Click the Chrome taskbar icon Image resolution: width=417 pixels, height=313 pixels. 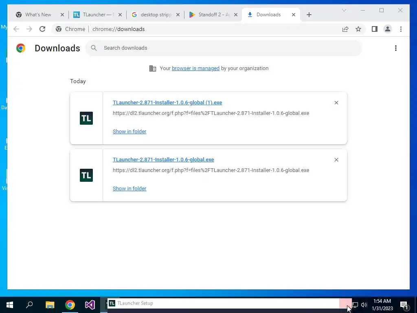point(70,304)
